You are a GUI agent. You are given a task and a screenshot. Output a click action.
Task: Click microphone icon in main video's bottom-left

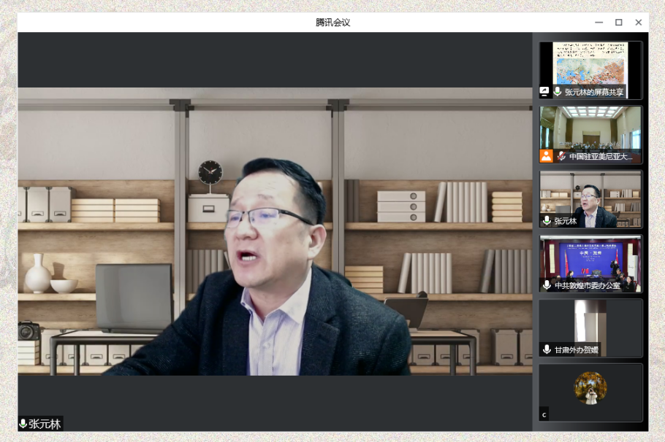23,424
